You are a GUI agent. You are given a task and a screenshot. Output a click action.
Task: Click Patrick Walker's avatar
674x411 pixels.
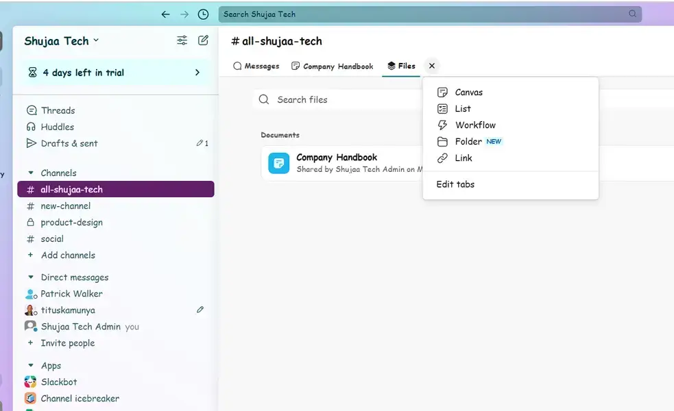coord(31,294)
